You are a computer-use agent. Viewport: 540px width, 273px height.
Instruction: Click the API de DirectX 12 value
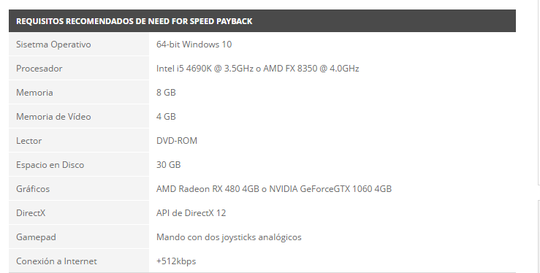(191, 213)
